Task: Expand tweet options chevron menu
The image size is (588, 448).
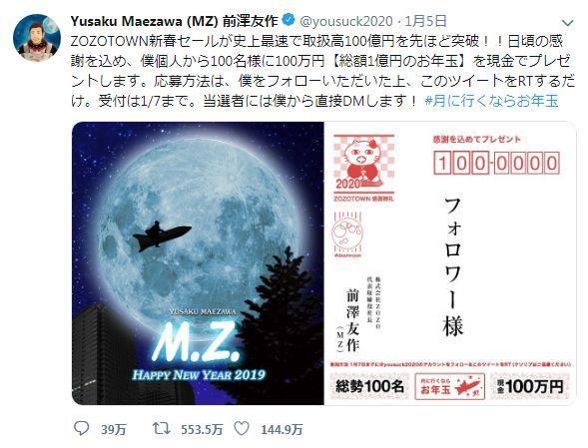Action: 568,23
